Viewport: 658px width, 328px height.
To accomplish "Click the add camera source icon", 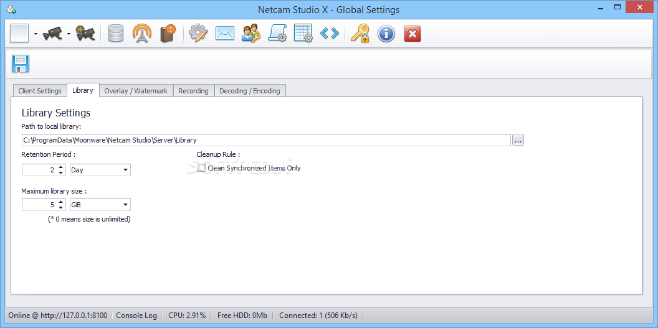I will click(85, 34).
